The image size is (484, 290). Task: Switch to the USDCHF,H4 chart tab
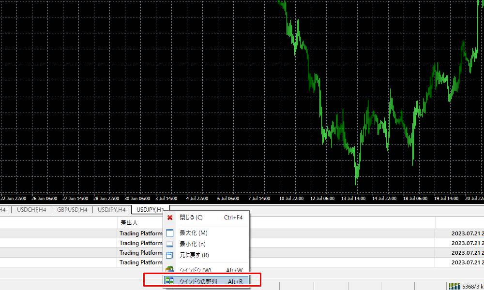click(x=31, y=210)
